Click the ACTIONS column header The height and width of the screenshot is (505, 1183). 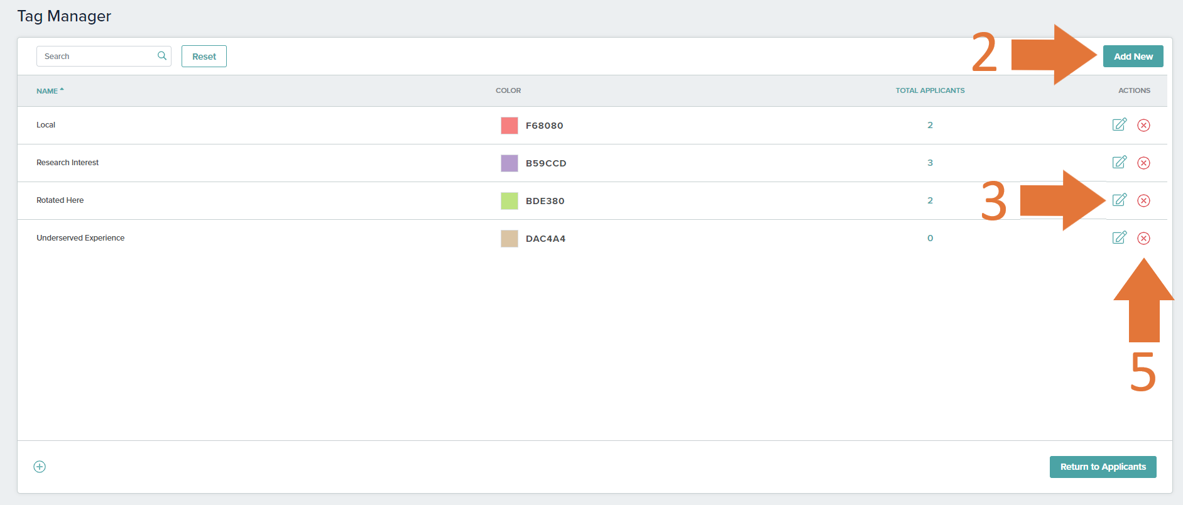coord(1134,90)
